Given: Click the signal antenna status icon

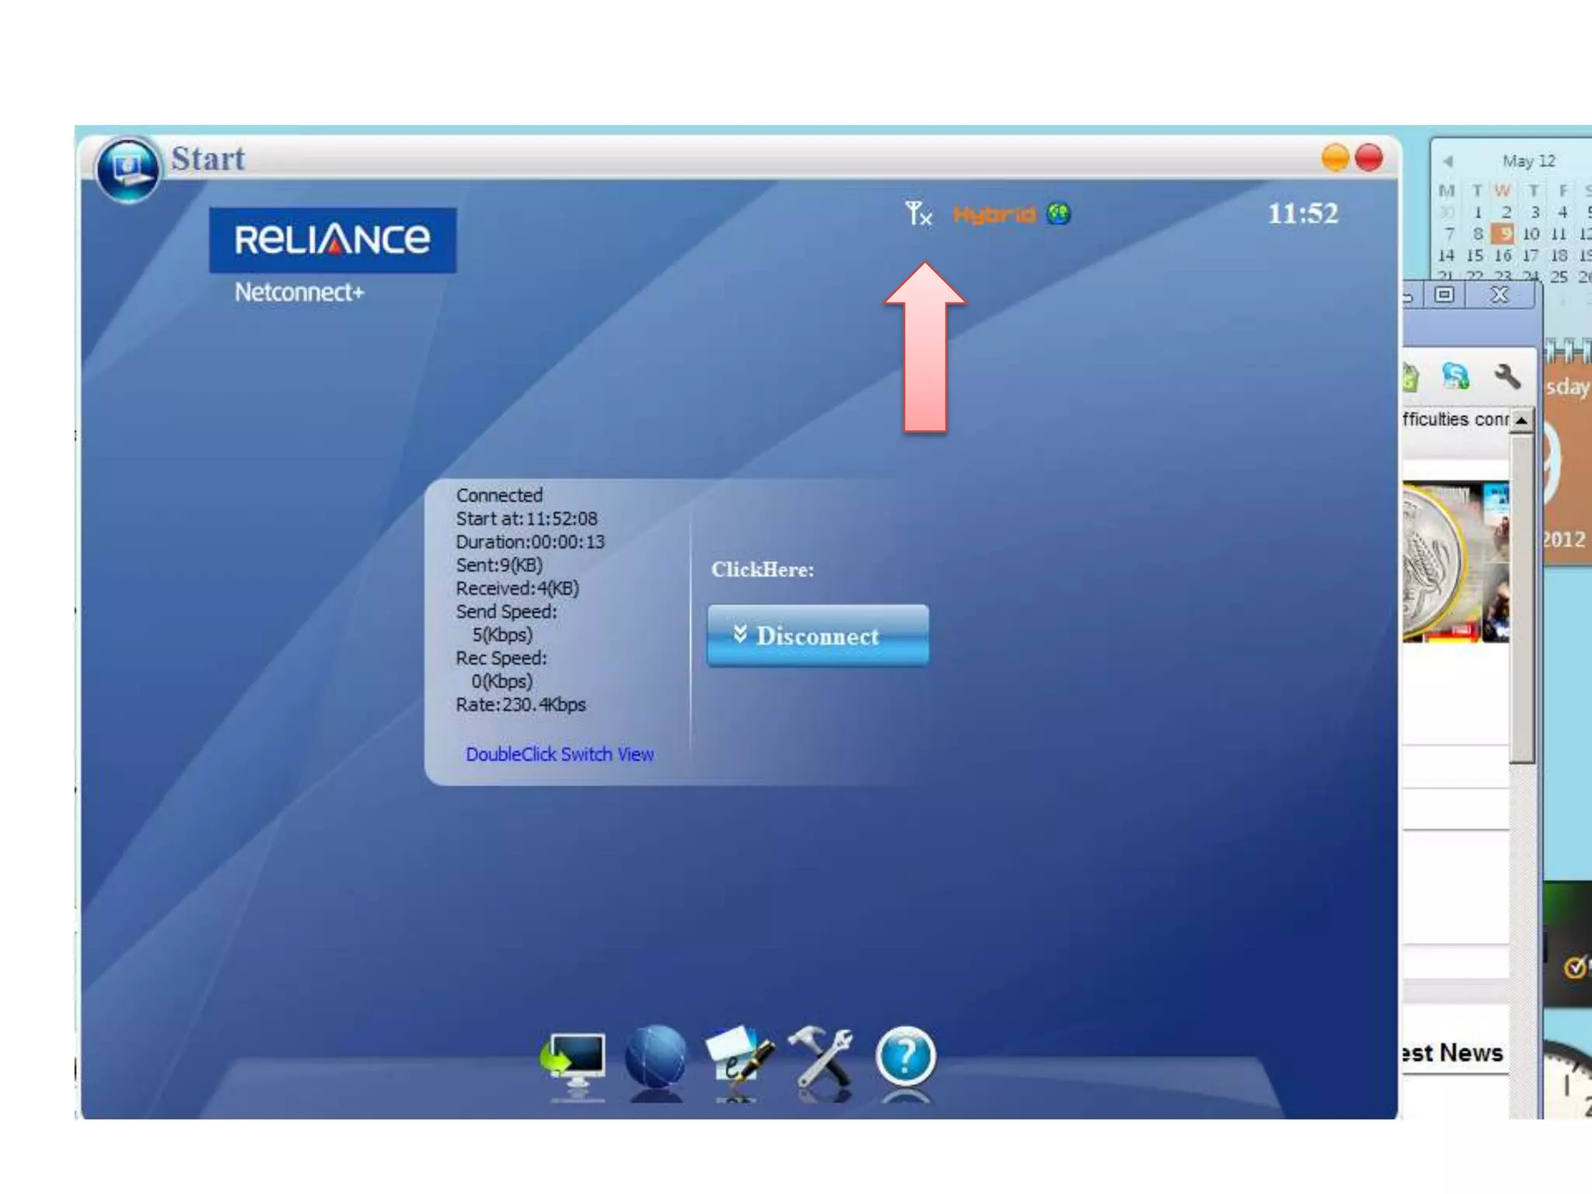Looking at the screenshot, I should [x=918, y=213].
